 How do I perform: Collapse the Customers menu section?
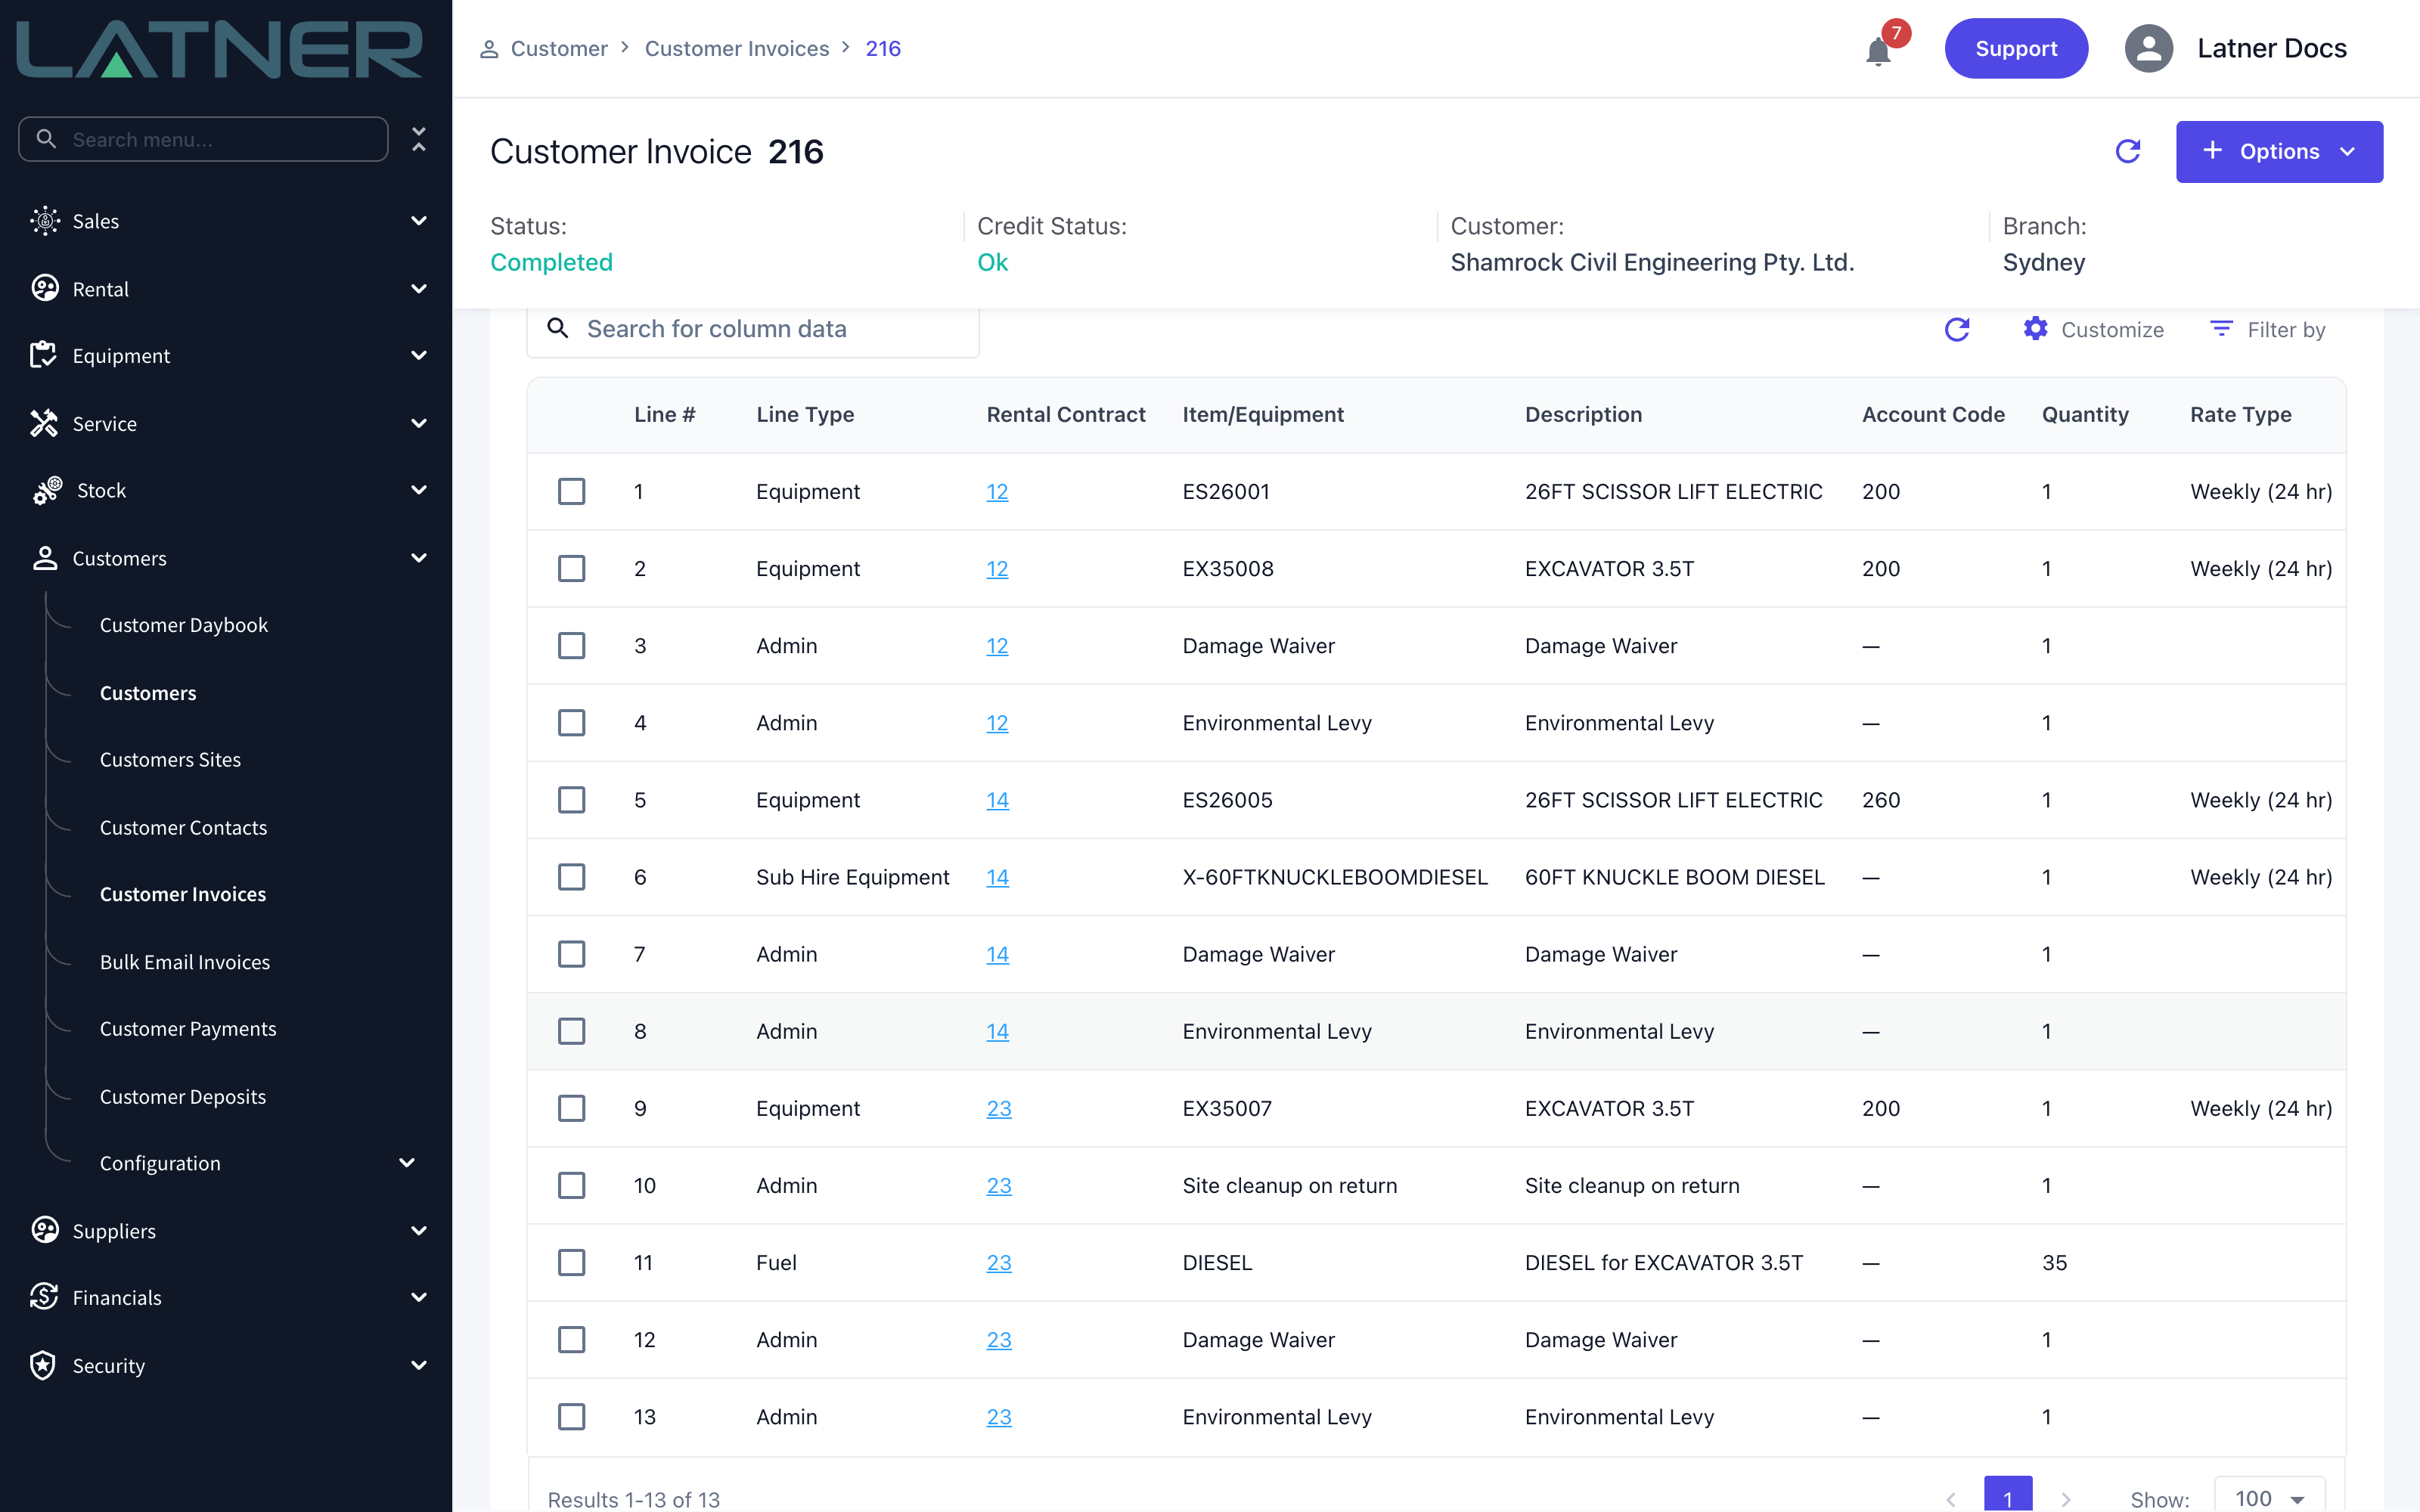point(419,557)
